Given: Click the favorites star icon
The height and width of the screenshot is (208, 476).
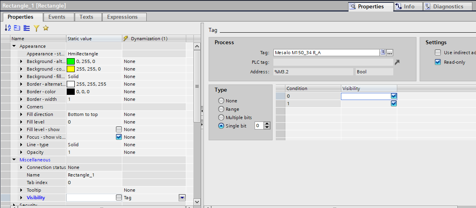Looking at the screenshot, I should pos(46,28).
